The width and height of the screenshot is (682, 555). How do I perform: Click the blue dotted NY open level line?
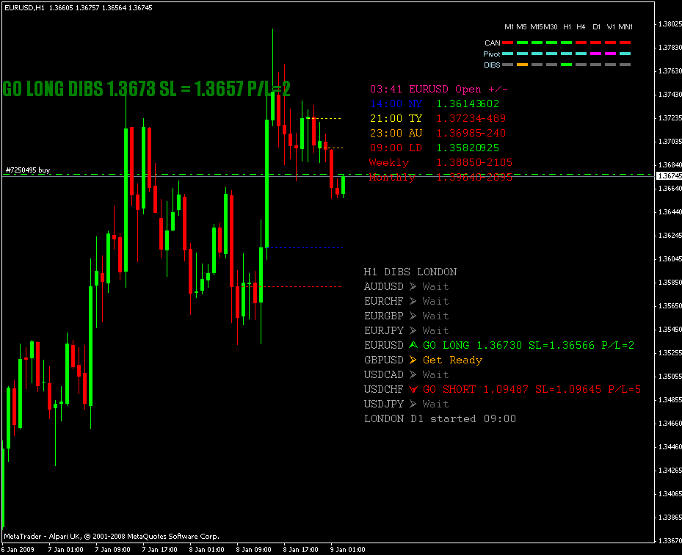point(306,247)
